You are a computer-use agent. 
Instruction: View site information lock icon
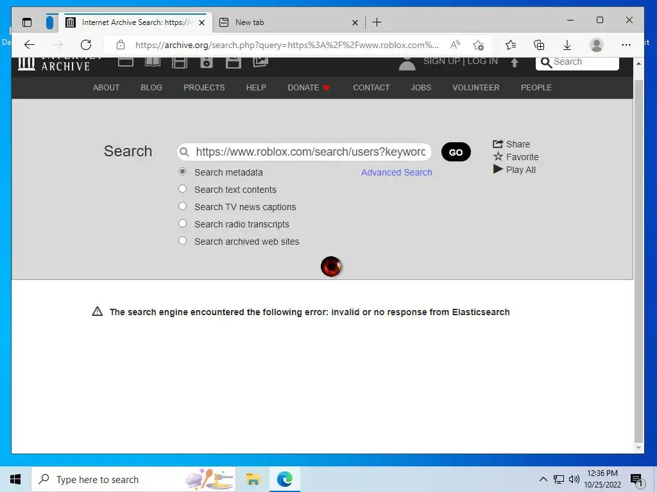[121, 45]
